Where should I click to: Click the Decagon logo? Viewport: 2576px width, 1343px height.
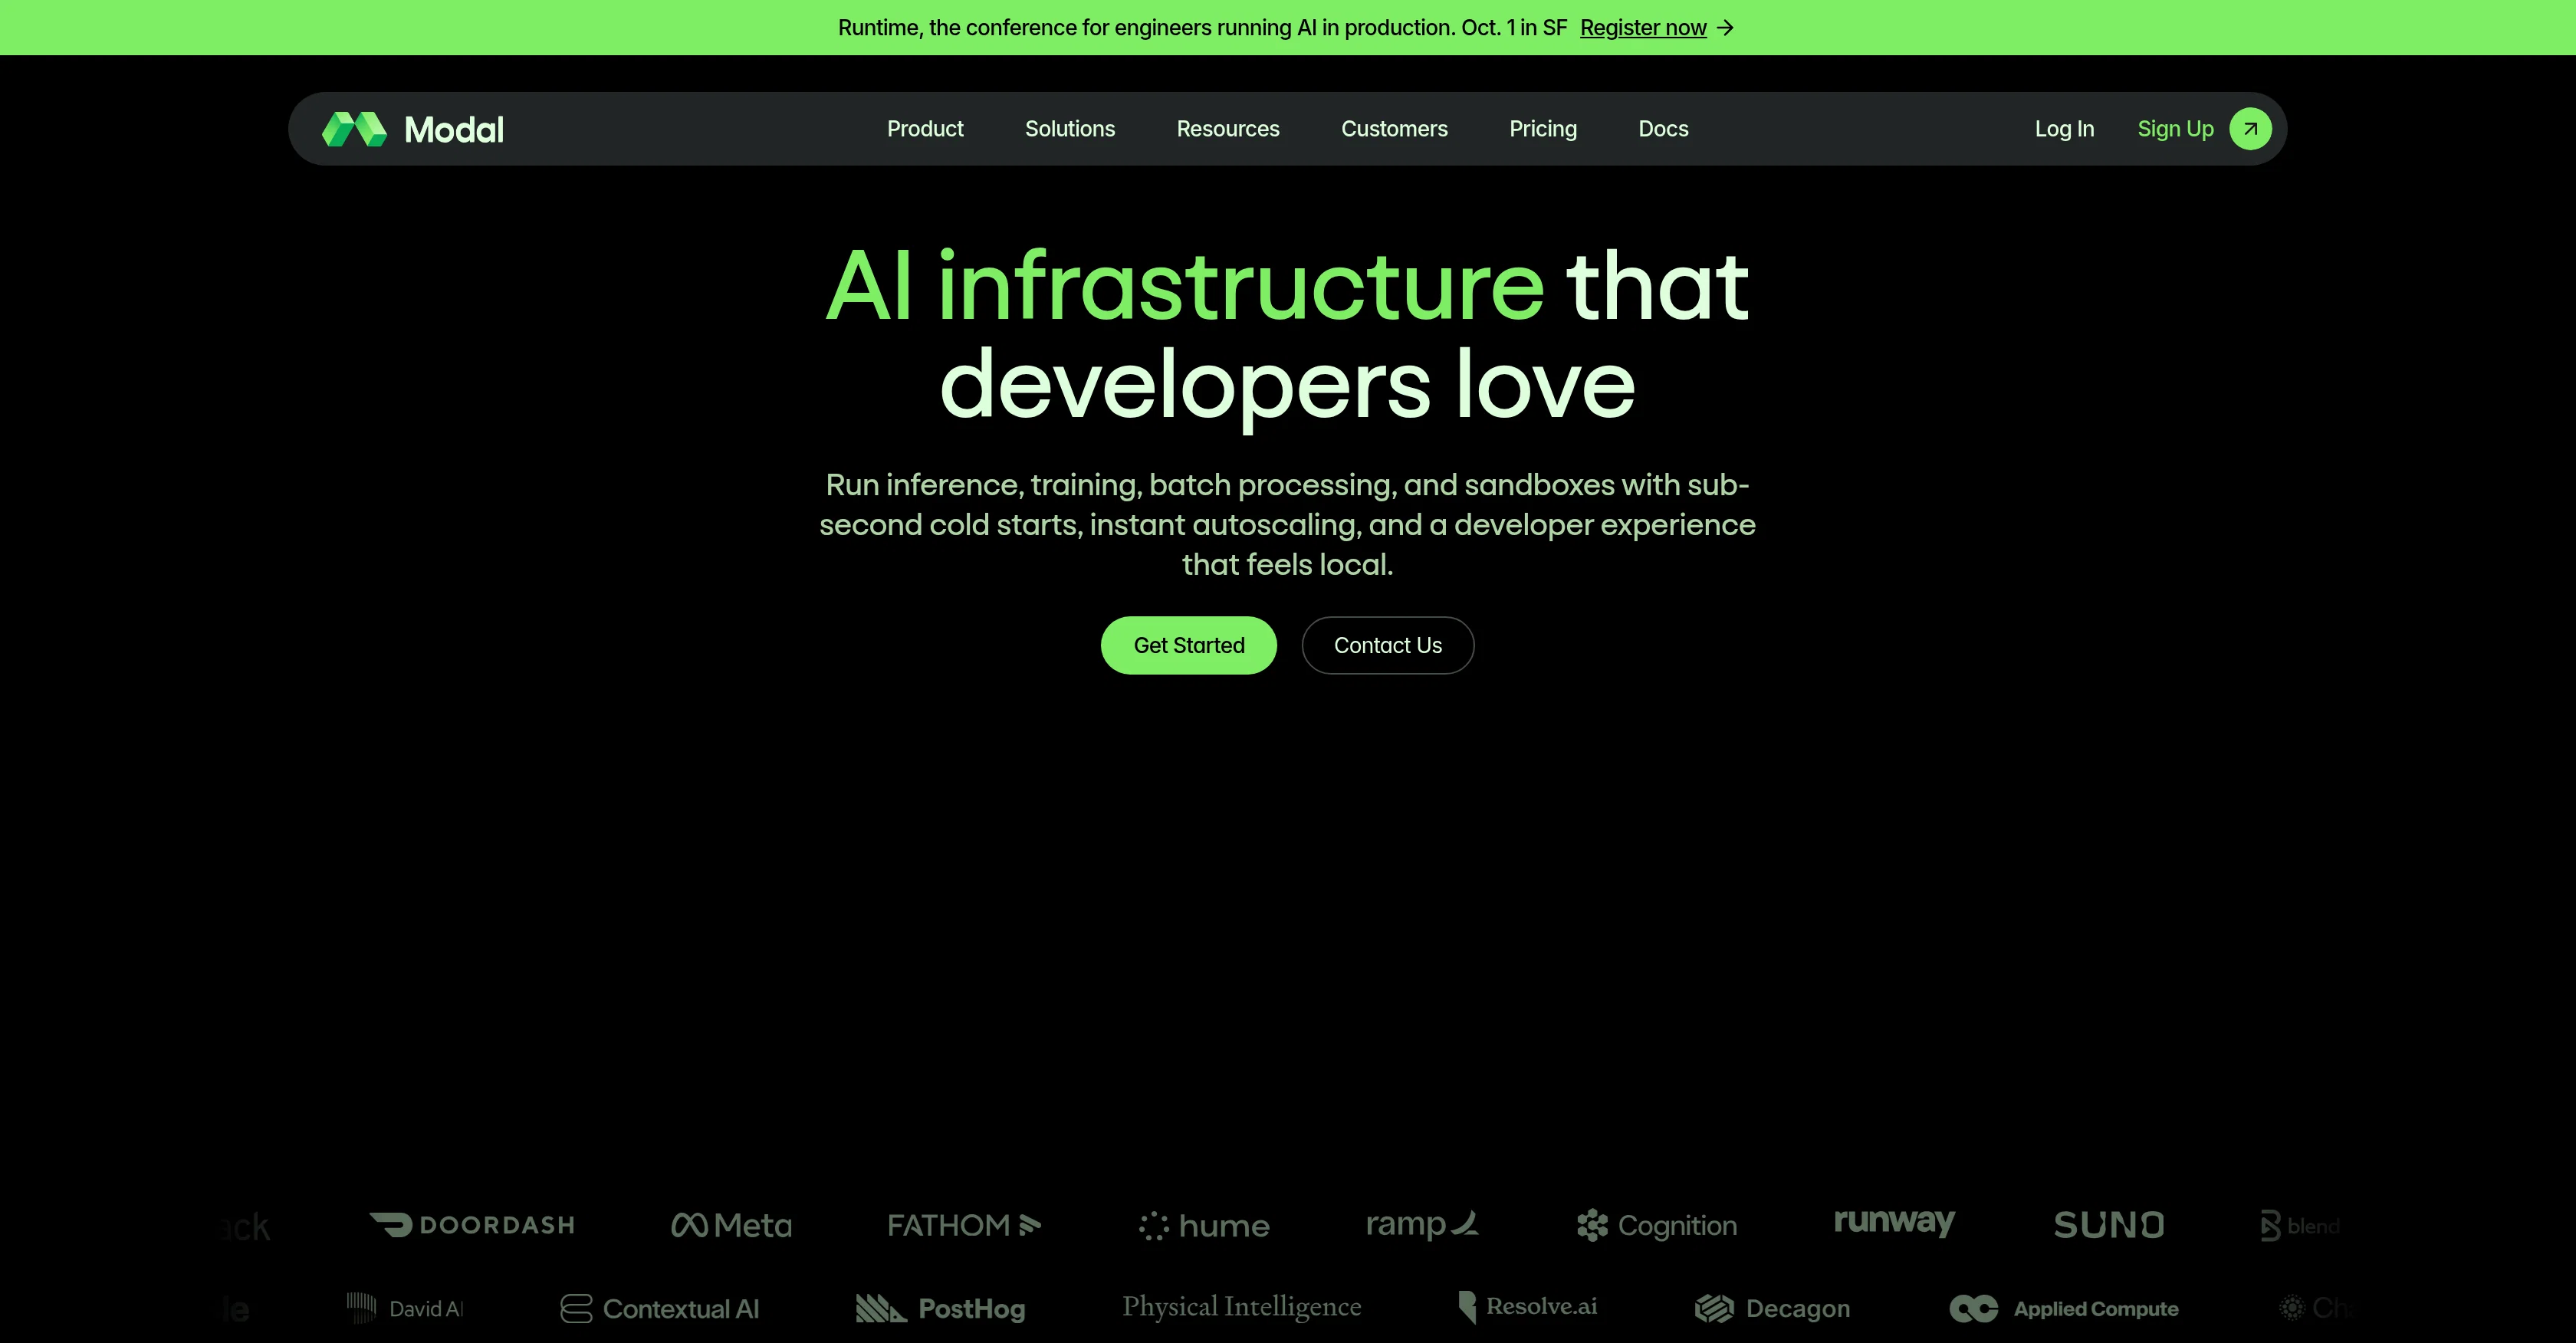click(x=1772, y=1309)
